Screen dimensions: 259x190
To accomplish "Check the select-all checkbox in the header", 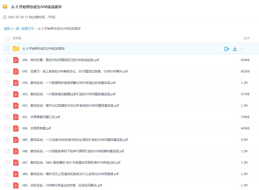I will coord(7,38).
